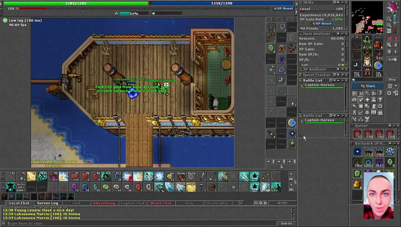Image resolution: width=401 pixels, height=227 pixels.
Task: Open the Heartcutter chat tab
Action: [217, 203]
